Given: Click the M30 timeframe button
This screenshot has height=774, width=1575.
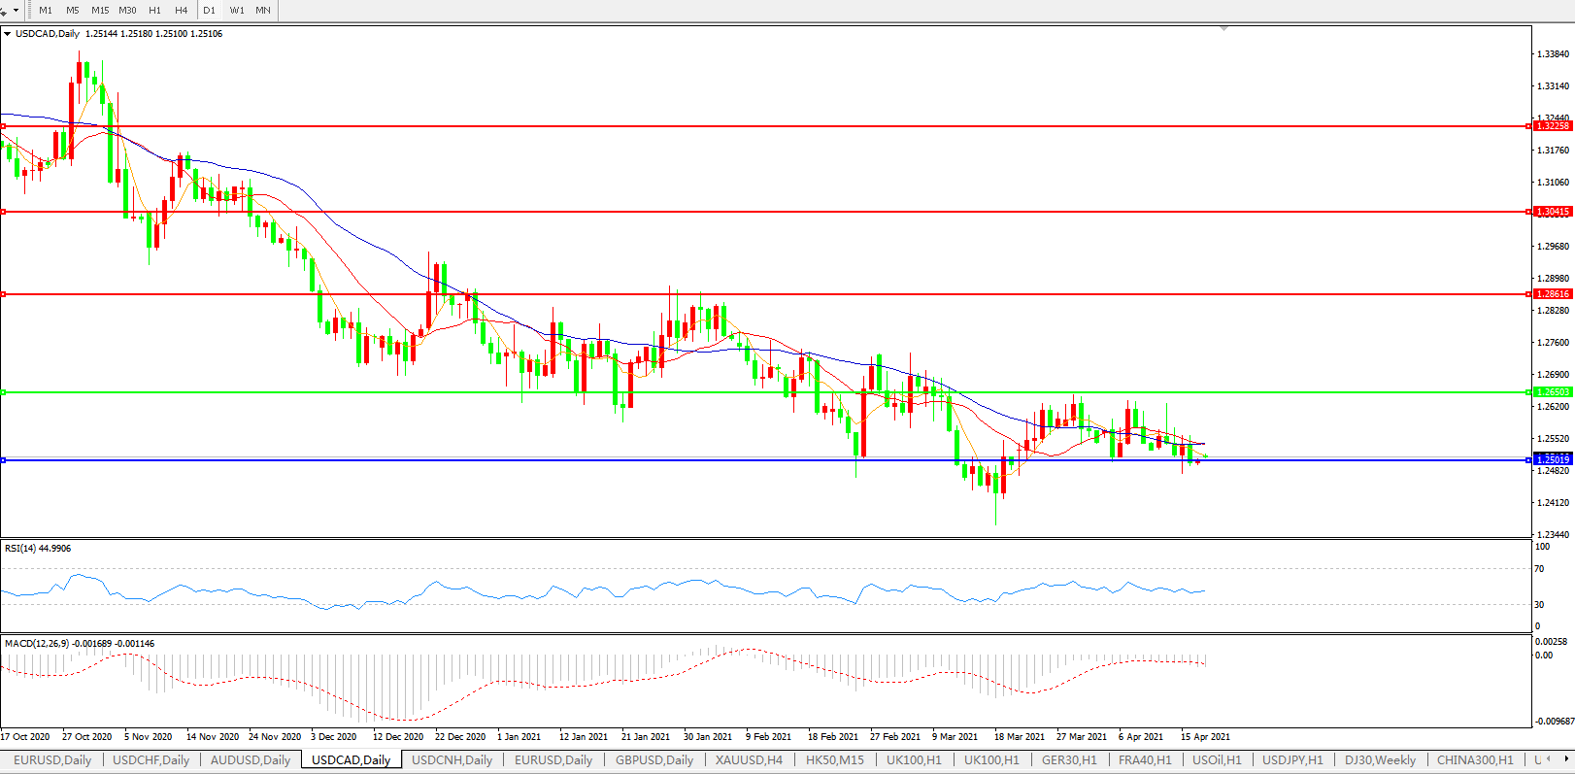Looking at the screenshot, I should click(127, 10).
